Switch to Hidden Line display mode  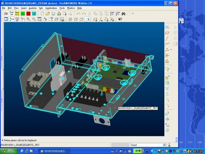[76, 19]
